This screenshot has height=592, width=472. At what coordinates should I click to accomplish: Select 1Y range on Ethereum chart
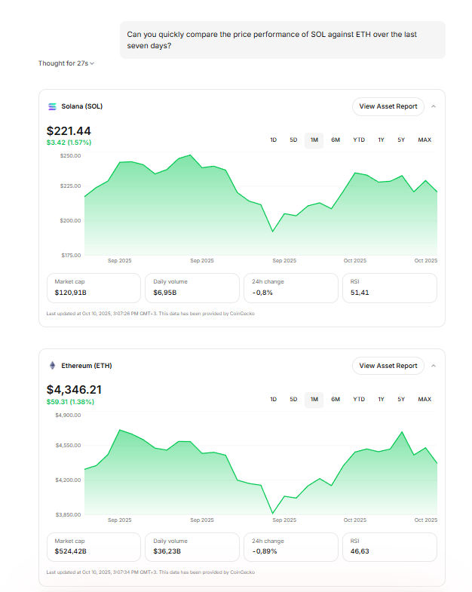[381, 400]
